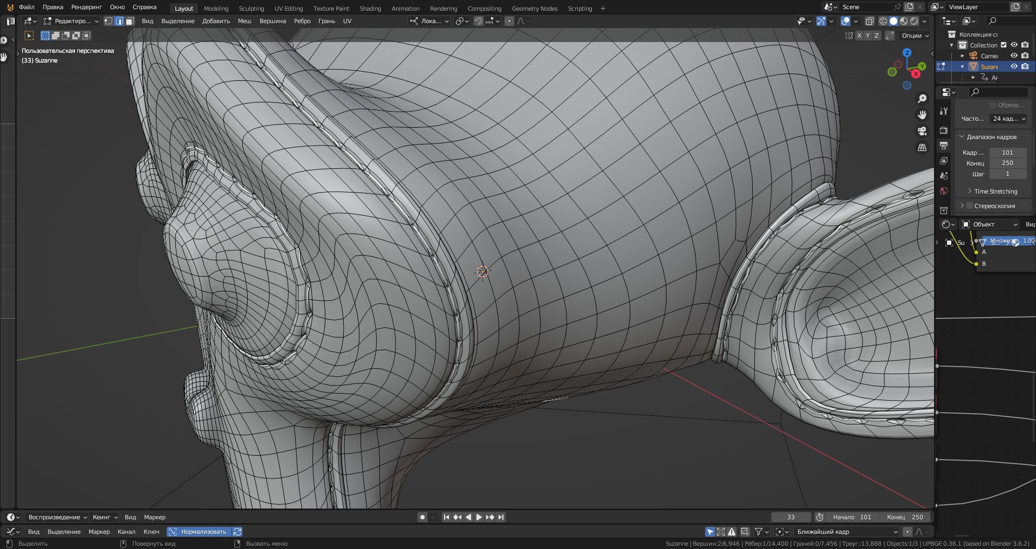Open the Опции dropdown

(915, 36)
